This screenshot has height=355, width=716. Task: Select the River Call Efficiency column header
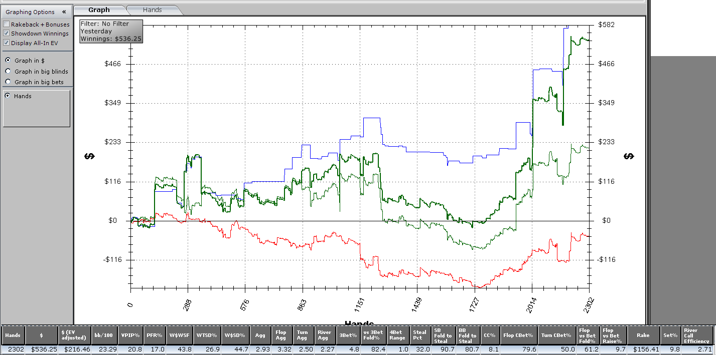point(697,335)
